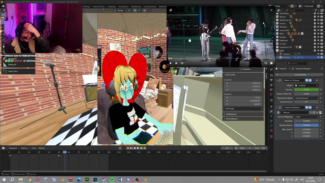Click the outliner filter funnel icon
The width and height of the screenshot is (325, 183).
[316, 10]
